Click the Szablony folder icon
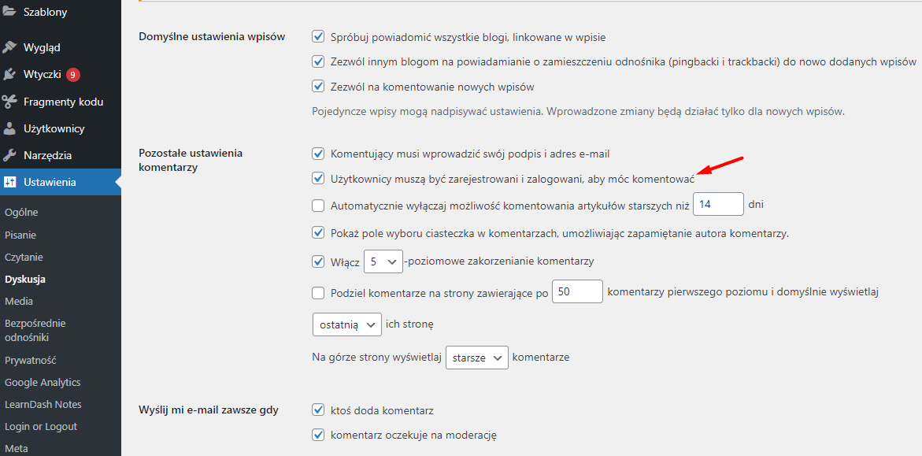 pyautogui.click(x=9, y=12)
